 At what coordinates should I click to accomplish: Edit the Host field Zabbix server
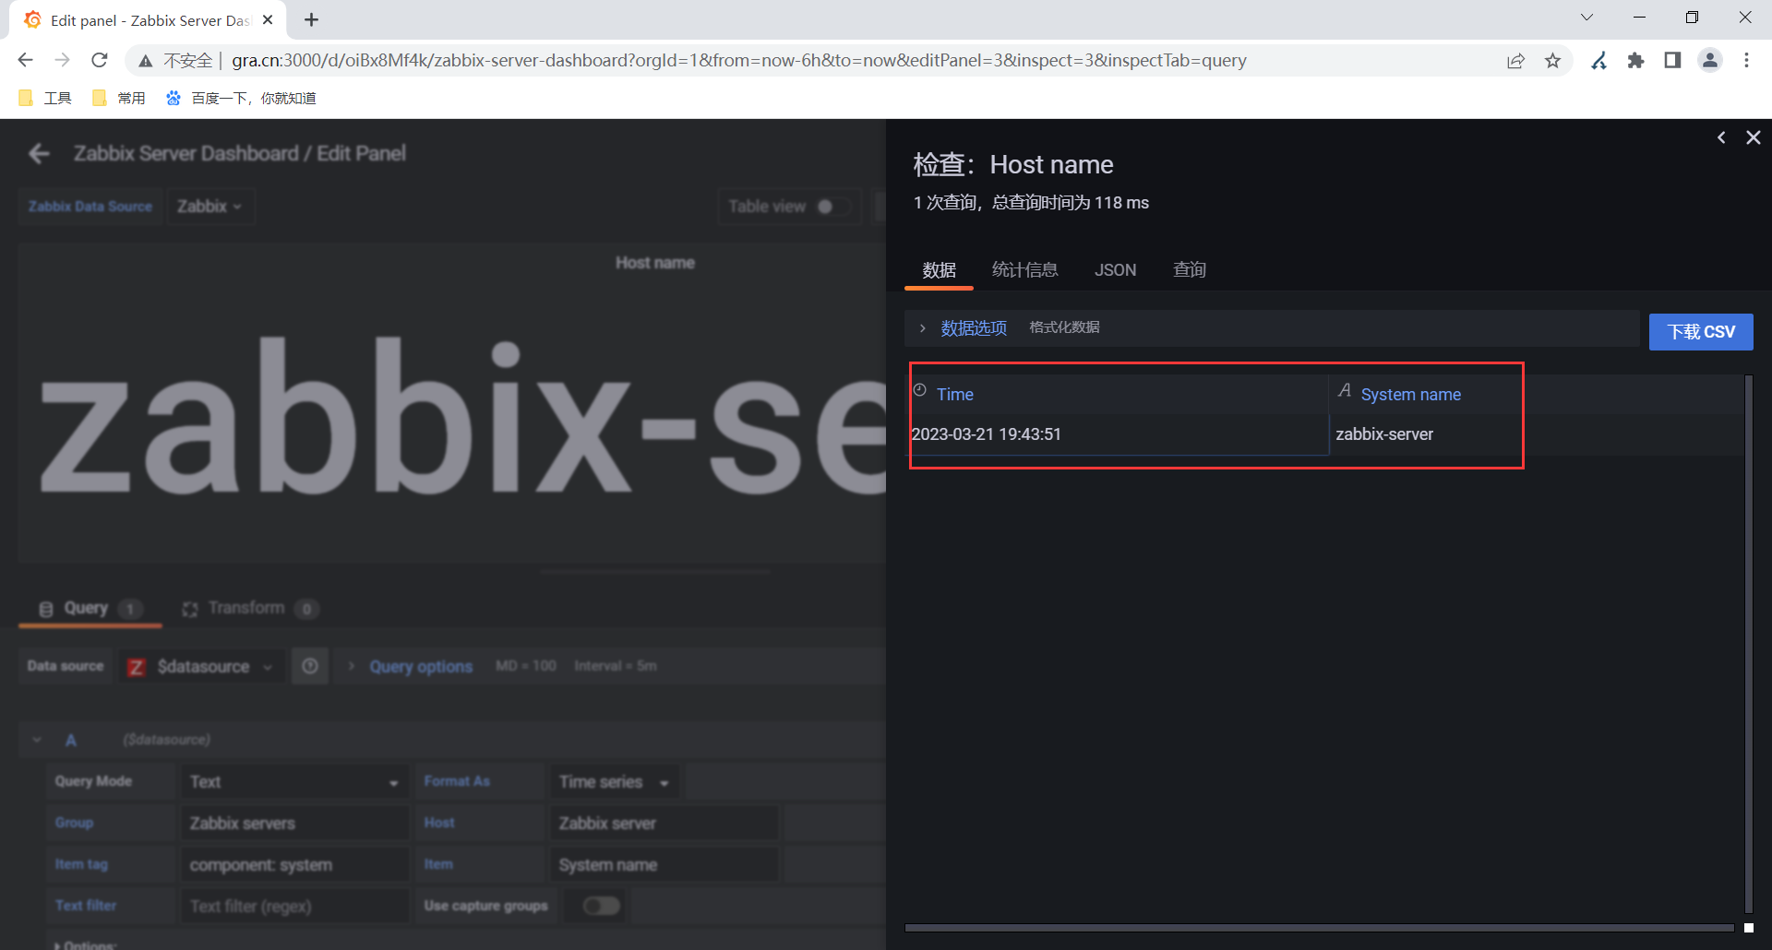[664, 824]
